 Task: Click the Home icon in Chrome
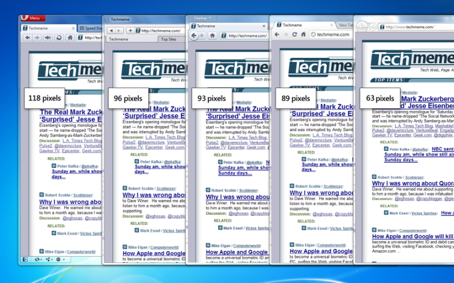(303, 35)
